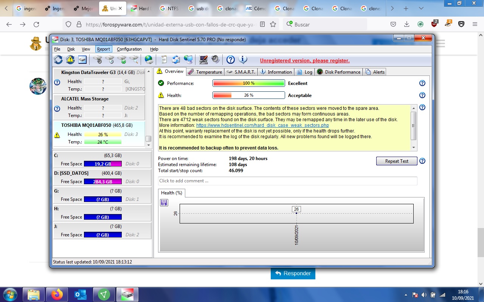Image resolution: width=484 pixels, height=302 pixels.
Task: Click the hardware self test disk icon
Action: tap(98, 60)
